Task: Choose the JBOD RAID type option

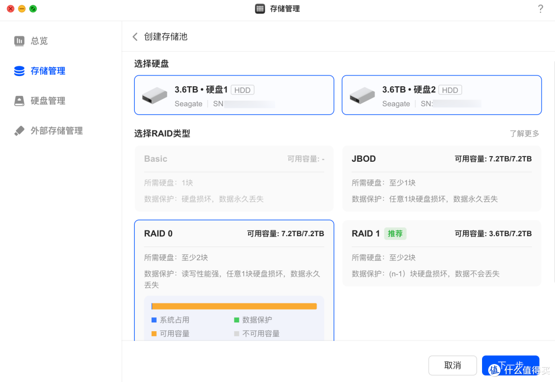Action: coord(441,179)
